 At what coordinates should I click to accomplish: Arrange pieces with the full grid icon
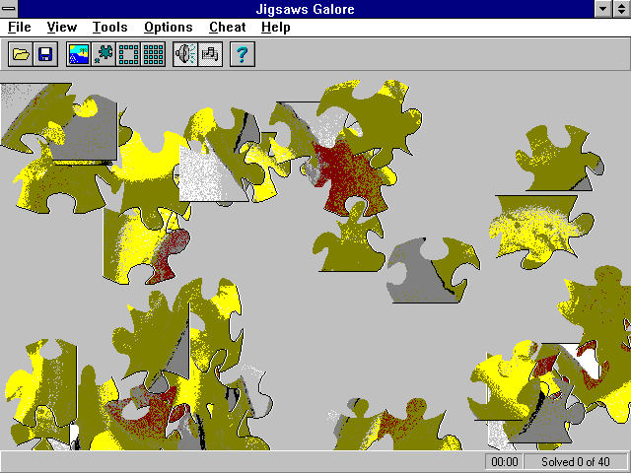pyautogui.click(x=154, y=54)
